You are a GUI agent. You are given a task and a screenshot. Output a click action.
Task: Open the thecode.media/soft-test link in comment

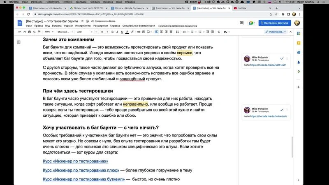tap(268, 65)
